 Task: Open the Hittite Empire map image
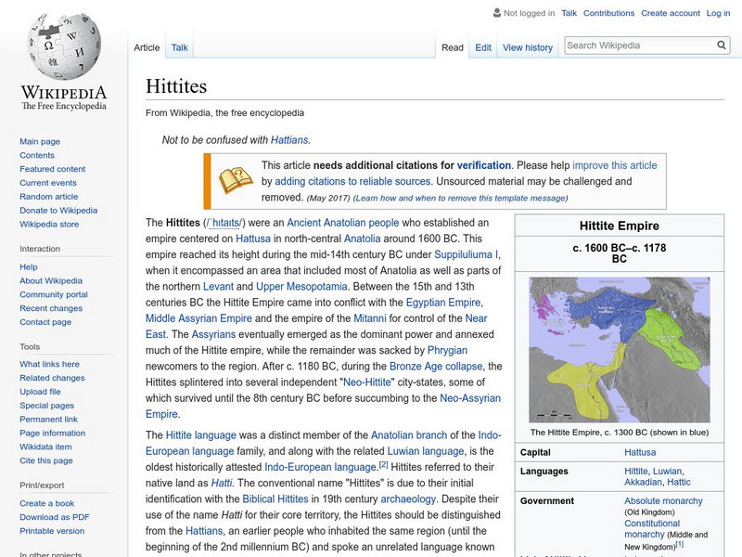(619, 350)
